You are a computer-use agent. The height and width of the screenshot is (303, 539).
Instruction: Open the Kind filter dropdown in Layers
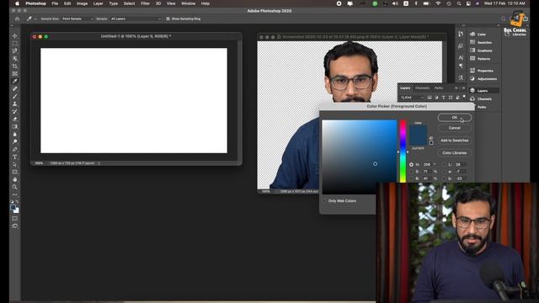pos(412,98)
